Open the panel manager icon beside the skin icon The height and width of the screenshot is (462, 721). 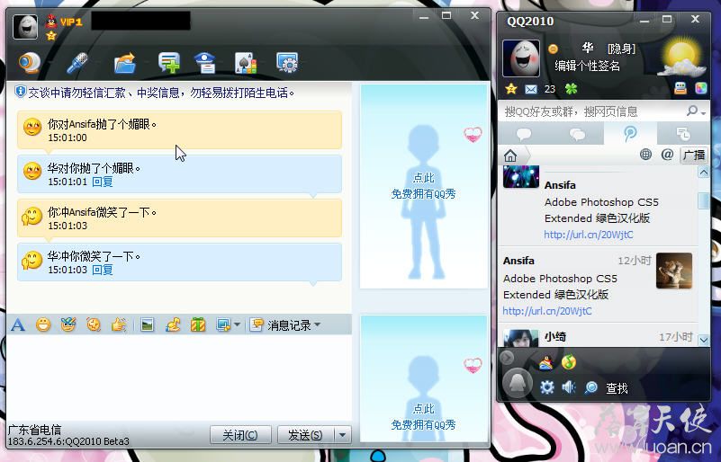point(680,88)
